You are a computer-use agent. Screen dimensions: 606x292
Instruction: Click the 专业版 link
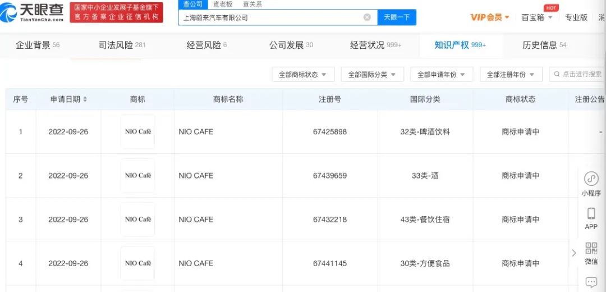[576, 17]
